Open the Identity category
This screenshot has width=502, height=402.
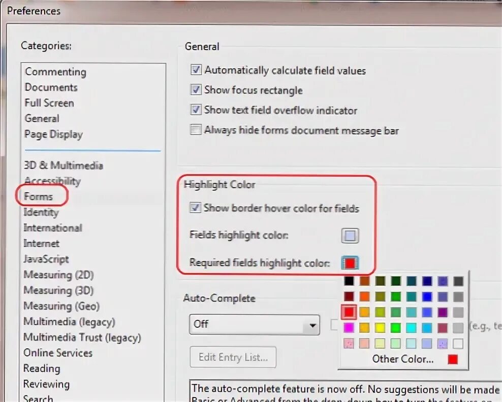(41, 212)
